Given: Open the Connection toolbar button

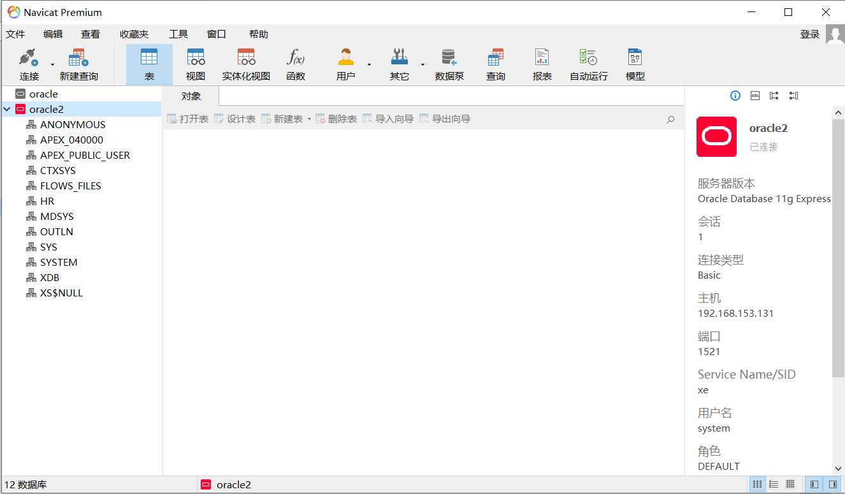Looking at the screenshot, I should [x=29, y=64].
